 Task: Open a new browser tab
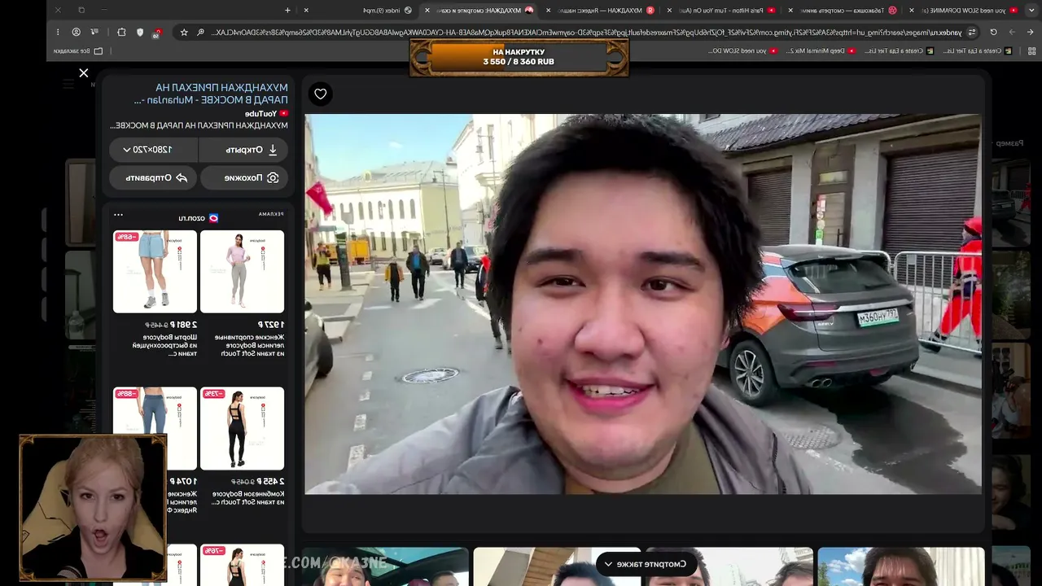[x=287, y=10]
